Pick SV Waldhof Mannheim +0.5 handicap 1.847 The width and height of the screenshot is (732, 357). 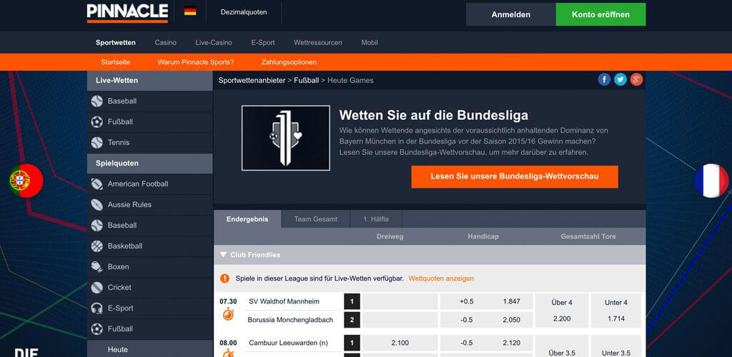(x=486, y=301)
